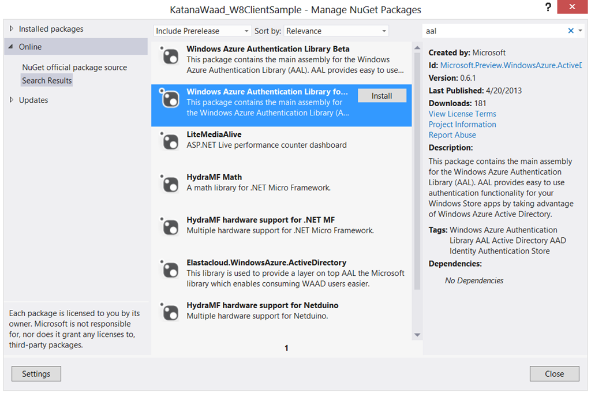Screen dimensions: 591x393
Task: Clear the search box with the X icon
Action: 571,31
